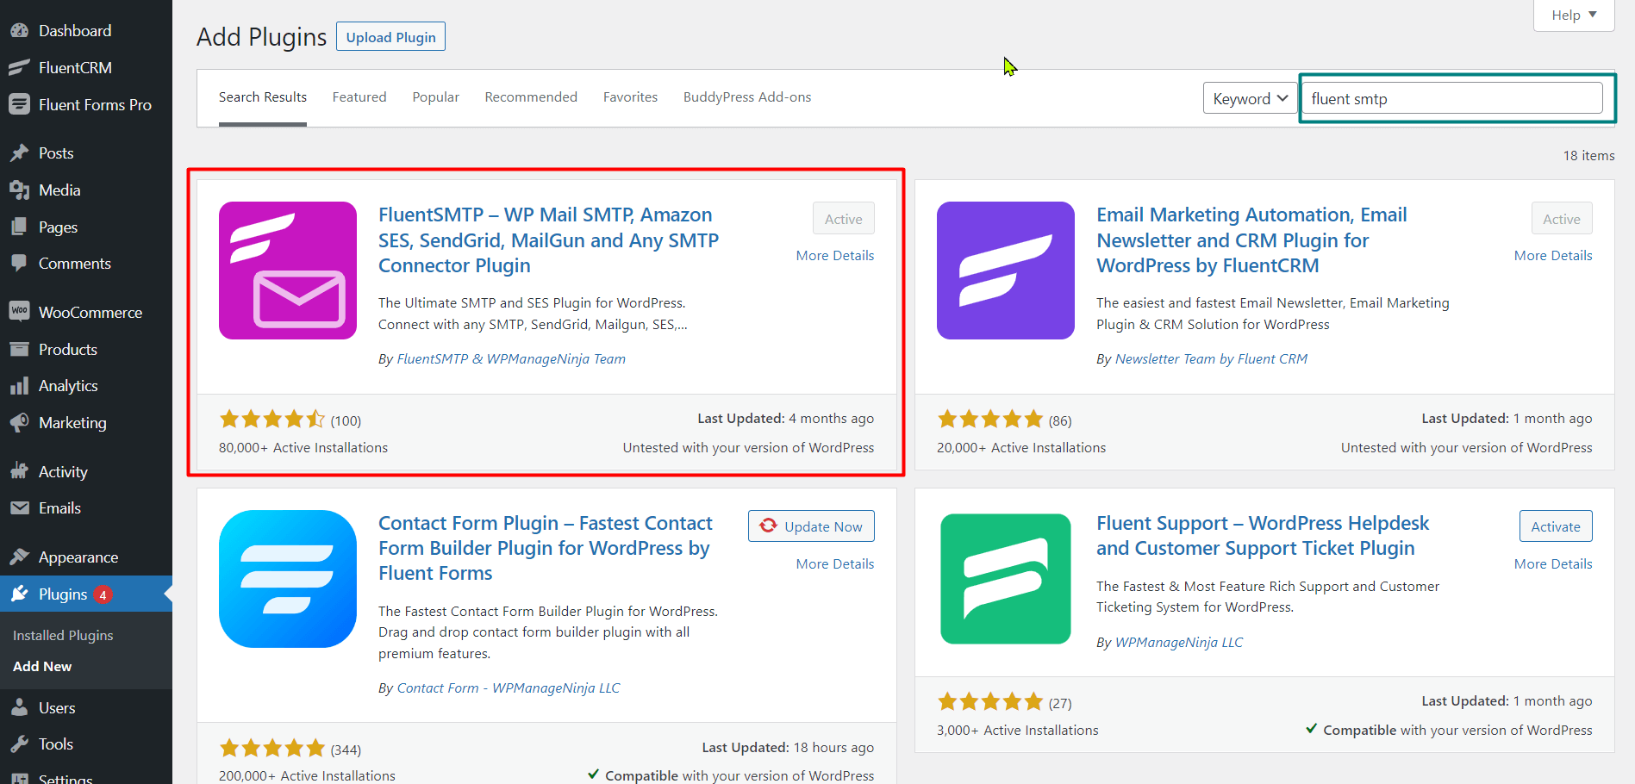This screenshot has width=1635, height=784.
Task: Open More Details for FluentSMTP
Action: (835, 256)
